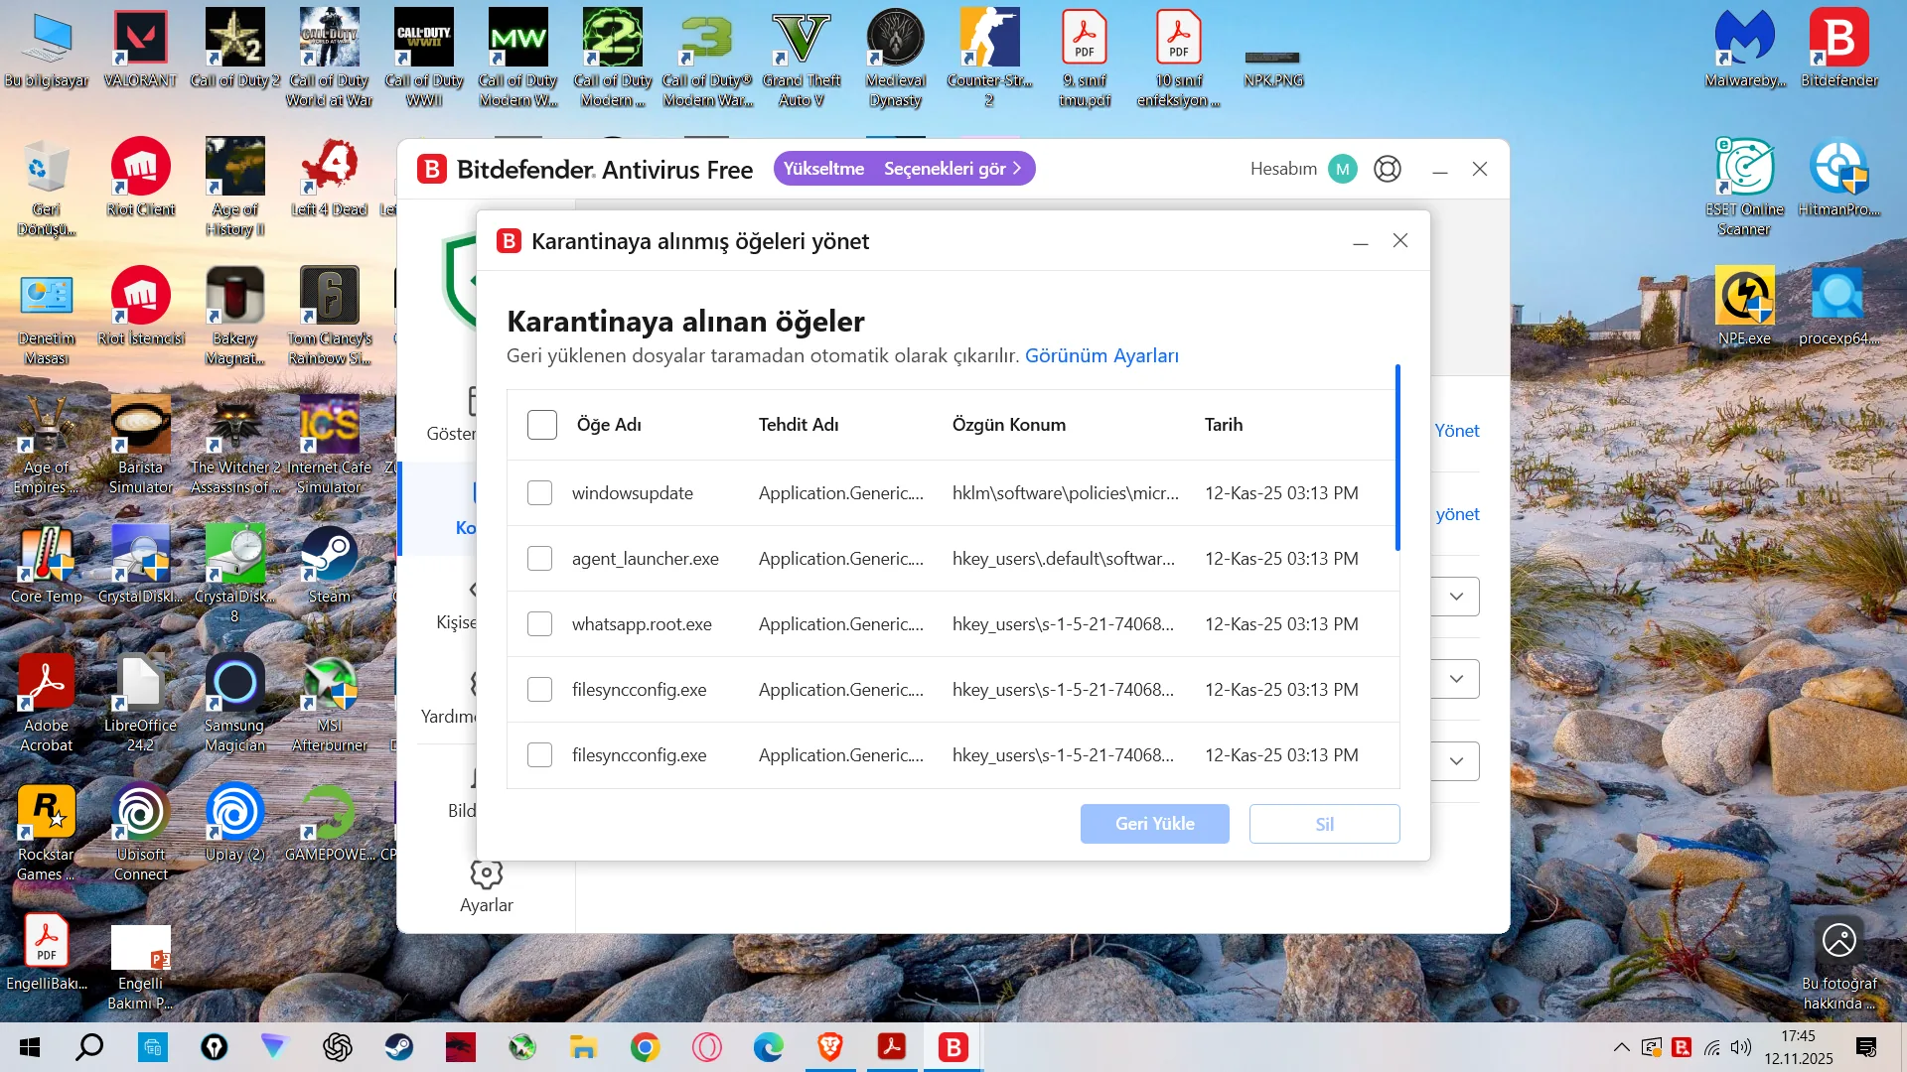Expand the third dropdown in Bitdefender main window
The width and height of the screenshot is (1907, 1072).
coord(1456,761)
